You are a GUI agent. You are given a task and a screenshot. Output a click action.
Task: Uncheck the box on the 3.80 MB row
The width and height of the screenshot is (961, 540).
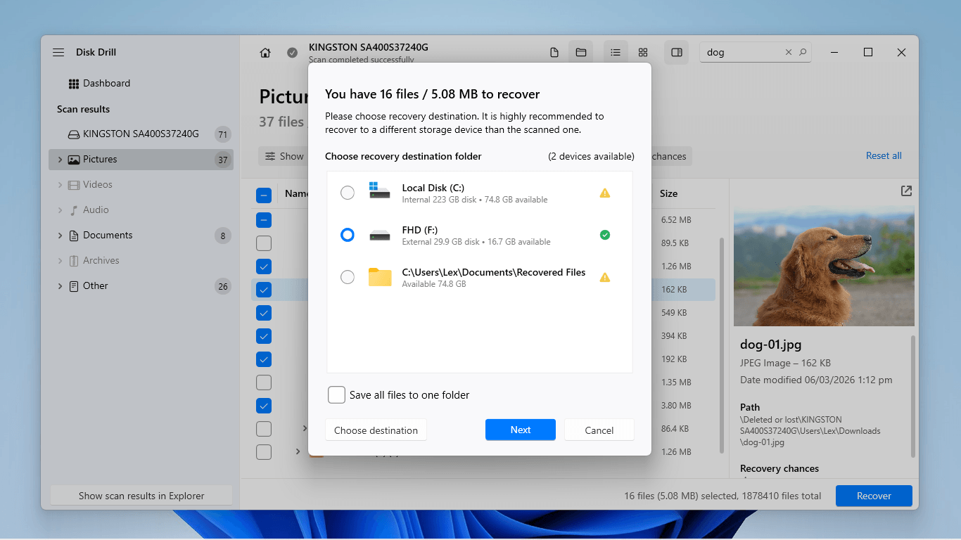tap(264, 406)
